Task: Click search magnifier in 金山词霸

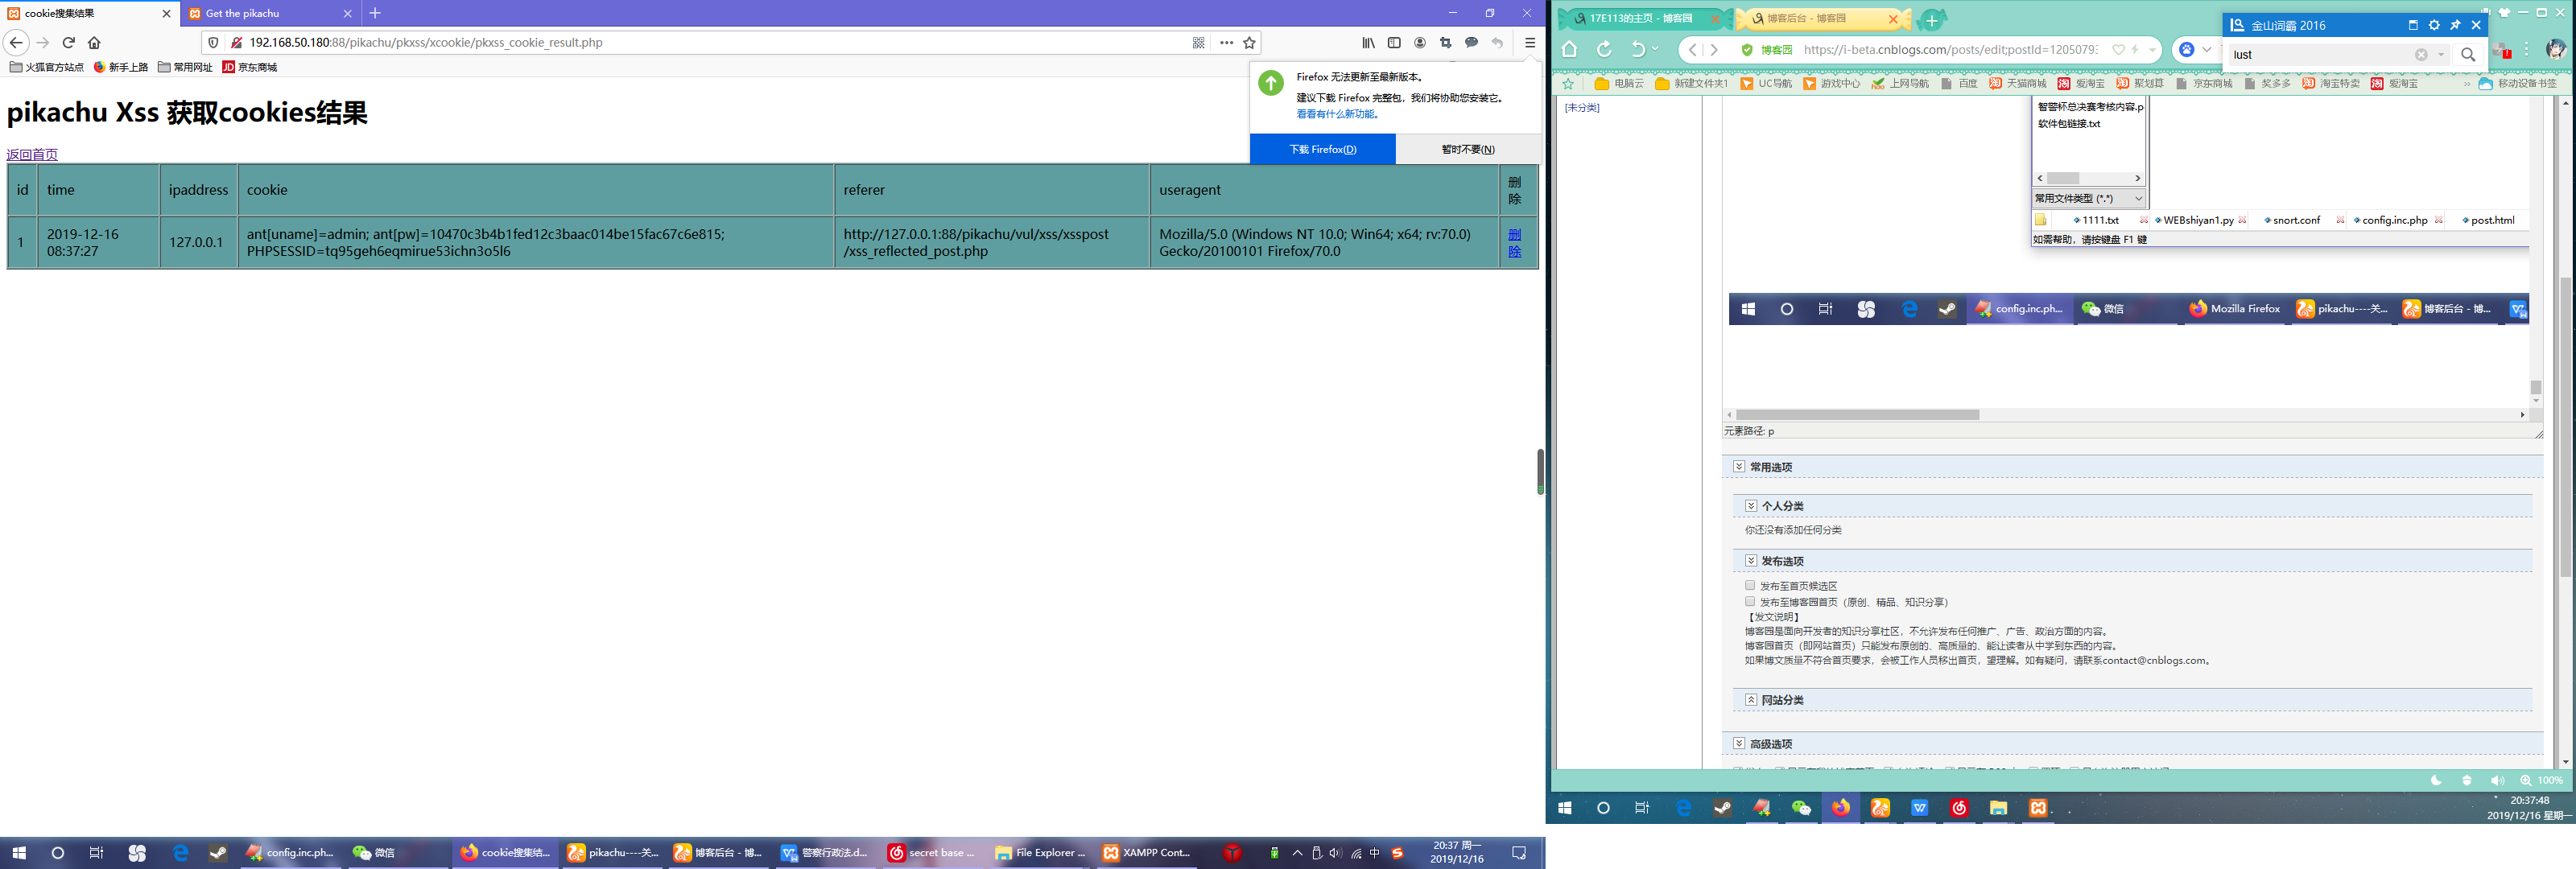Action: 2467,55
